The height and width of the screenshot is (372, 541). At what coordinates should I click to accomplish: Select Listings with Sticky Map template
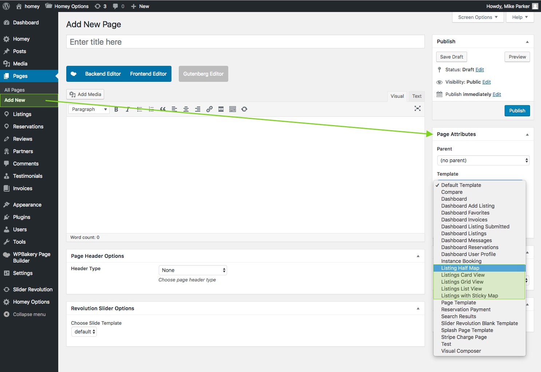[x=479, y=296]
